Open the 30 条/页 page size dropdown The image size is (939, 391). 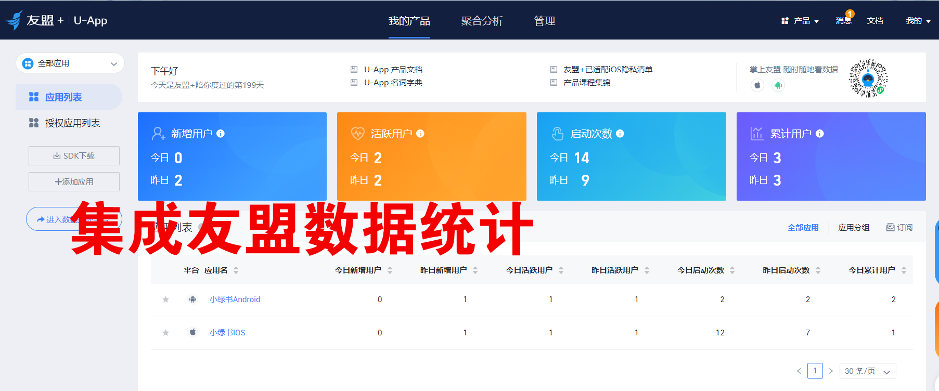867,371
